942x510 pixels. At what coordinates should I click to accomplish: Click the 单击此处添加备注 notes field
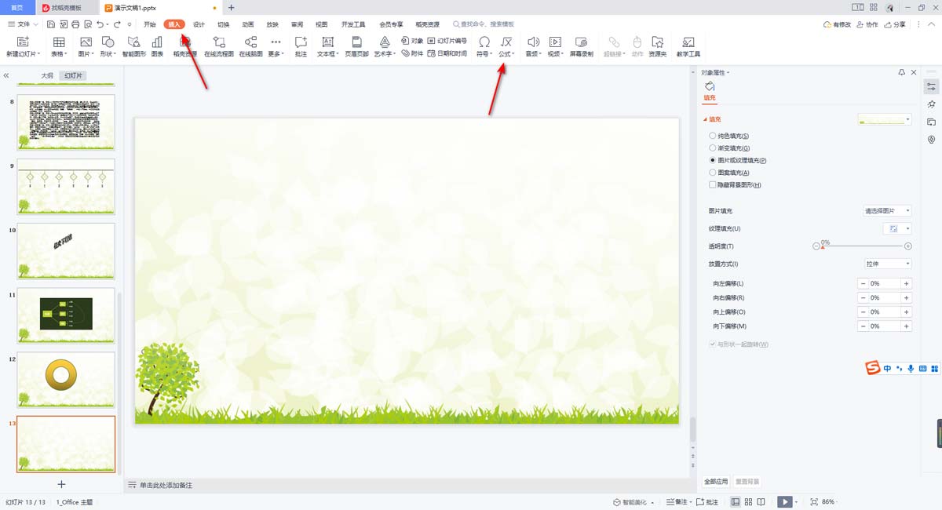coord(166,485)
